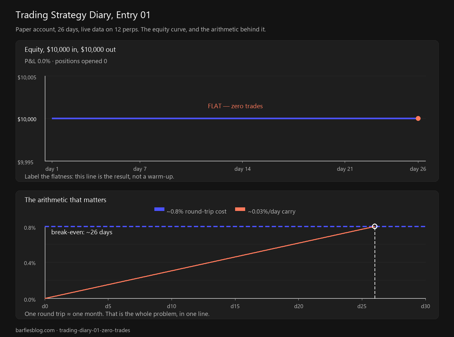Click the 'day 1' x-axis label
Image resolution: width=454 pixels, height=337 pixels.
tap(52, 169)
